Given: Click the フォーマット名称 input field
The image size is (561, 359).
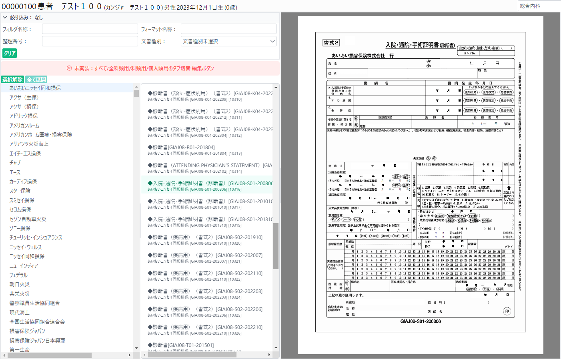Looking at the screenshot, I should point(228,29).
